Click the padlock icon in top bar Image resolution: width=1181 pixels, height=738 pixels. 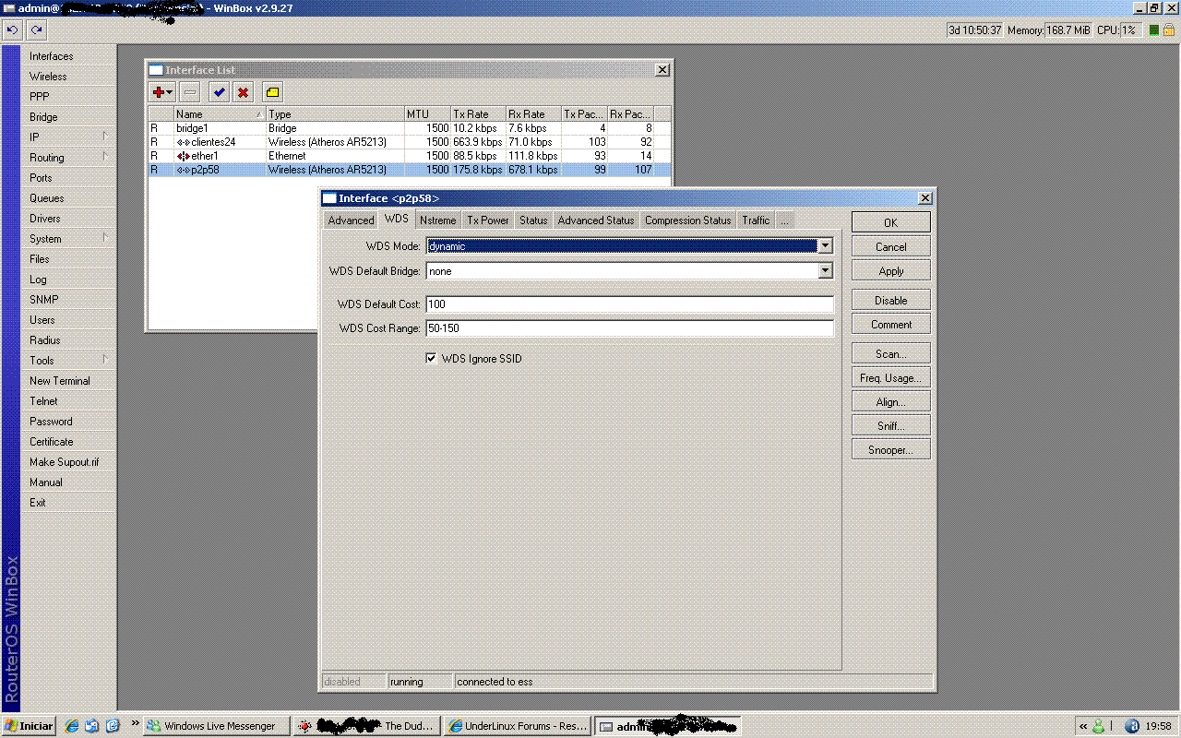1170,30
